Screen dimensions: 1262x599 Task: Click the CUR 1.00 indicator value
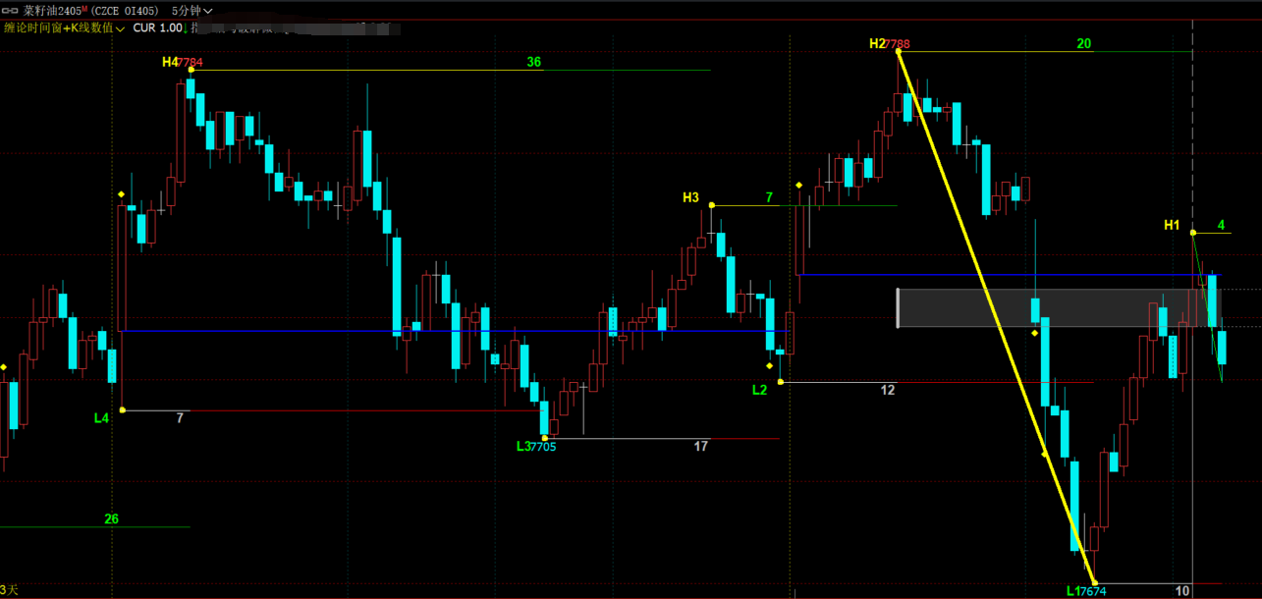(x=157, y=27)
